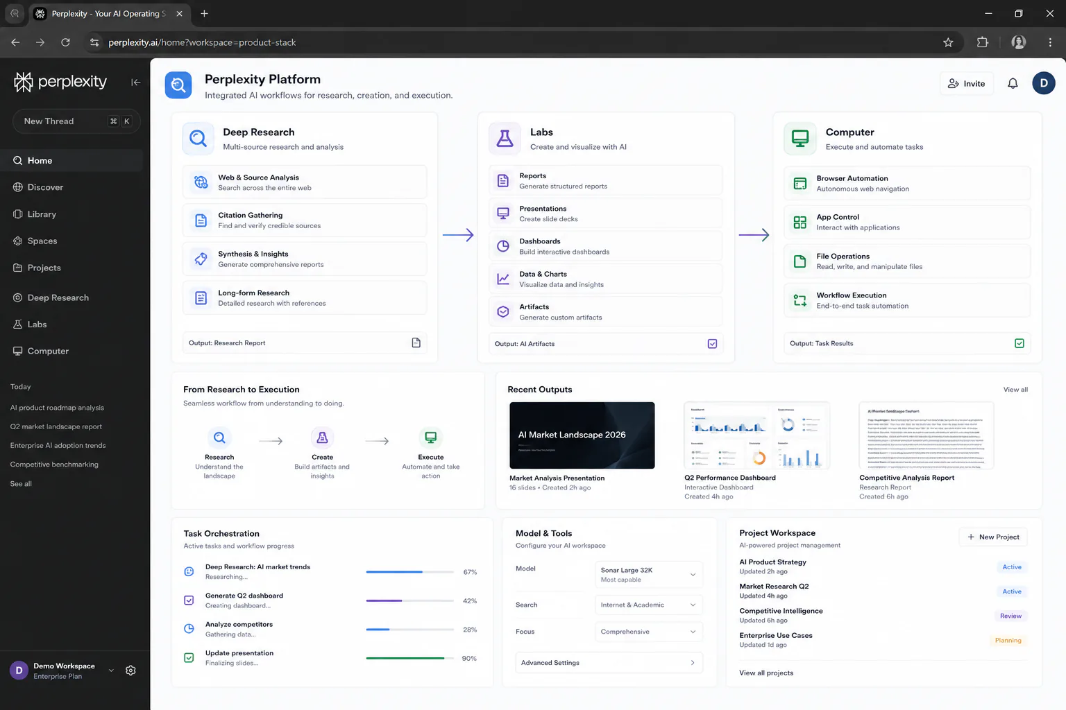Image resolution: width=1066 pixels, height=710 pixels.
Task: Click the Citation Gathering document icon
Action: tap(201, 220)
